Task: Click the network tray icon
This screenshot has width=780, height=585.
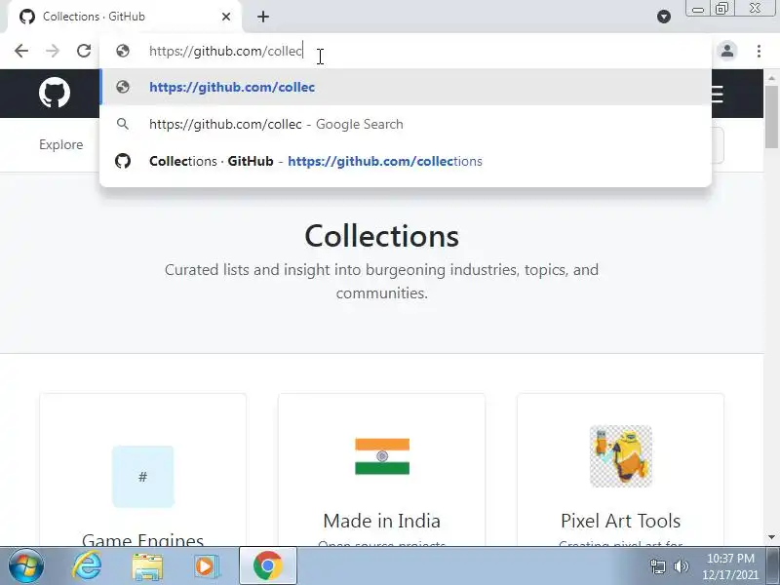Action: [x=658, y=566]
